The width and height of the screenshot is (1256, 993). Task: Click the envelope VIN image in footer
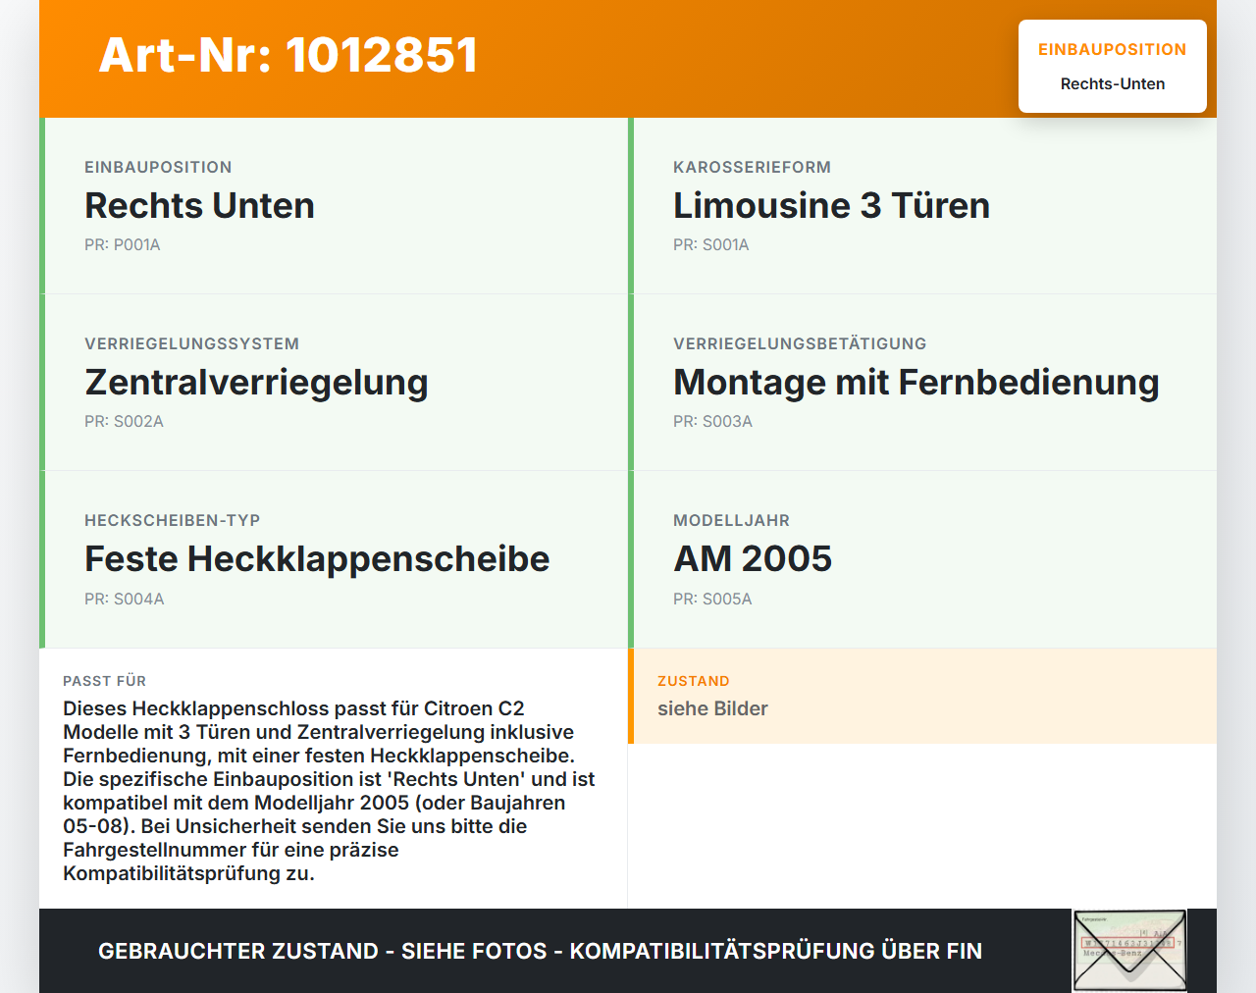[x=1129, y=951]
